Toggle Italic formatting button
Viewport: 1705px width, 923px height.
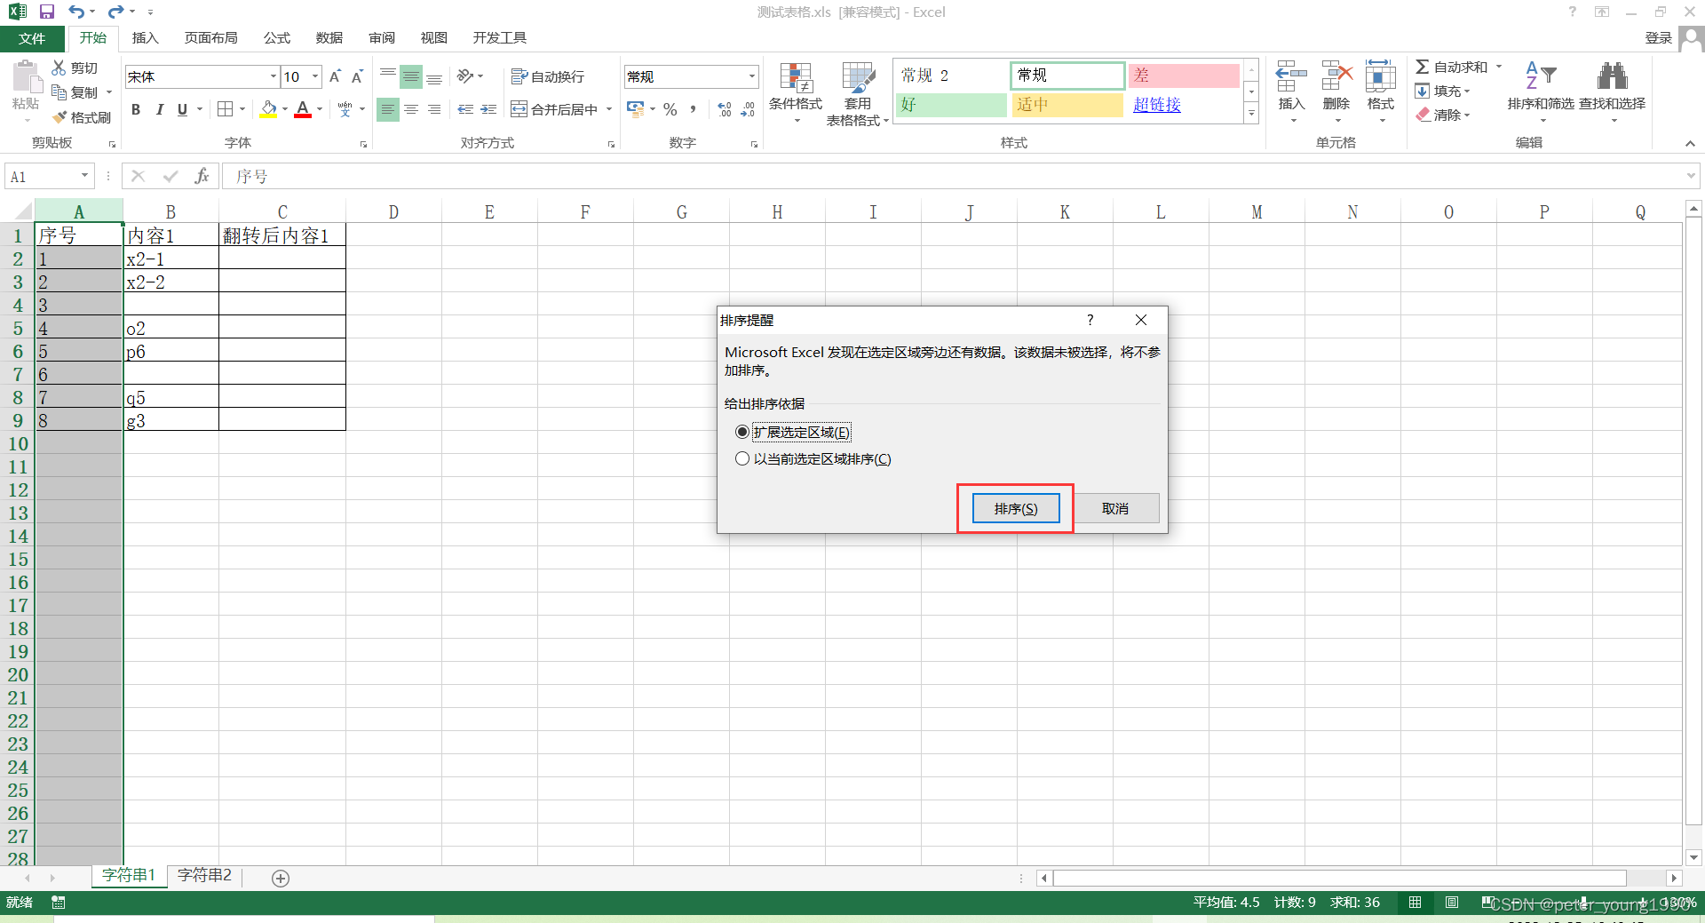(x=159, y=109)
